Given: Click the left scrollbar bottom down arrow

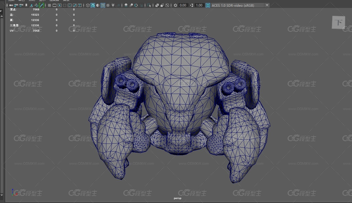Looking at the screenshot, I should click(1, 195).
